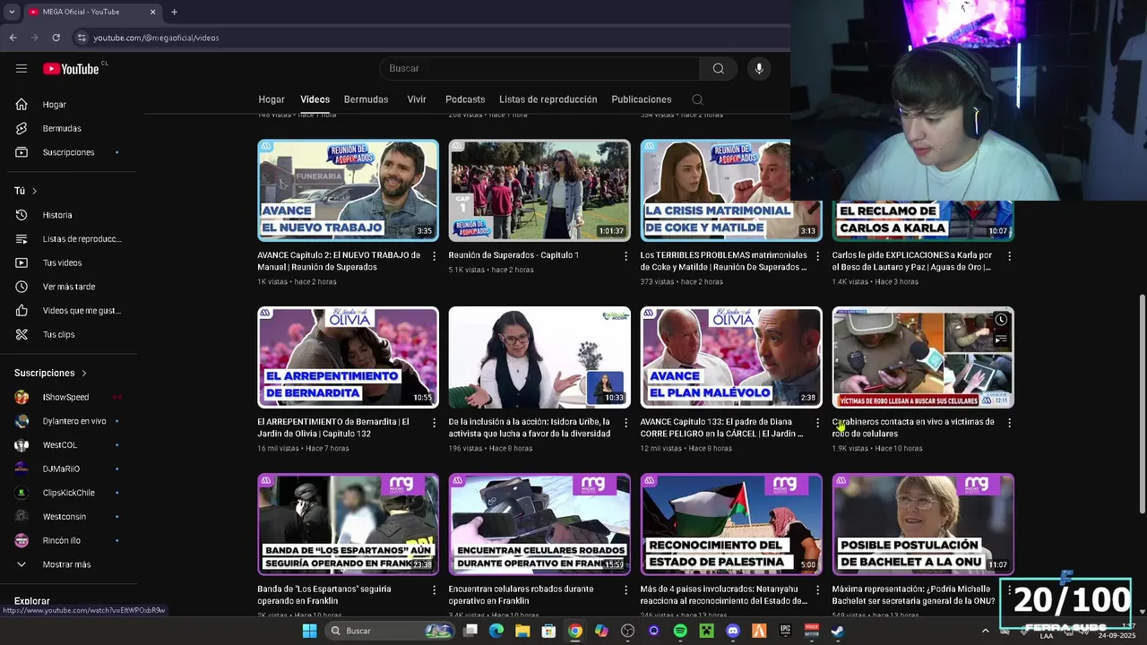This screenshot has width=1147, height=645.
Task: Open title 'Reunión de Superados - Capítulo 1'
Action: click(513, 255)
